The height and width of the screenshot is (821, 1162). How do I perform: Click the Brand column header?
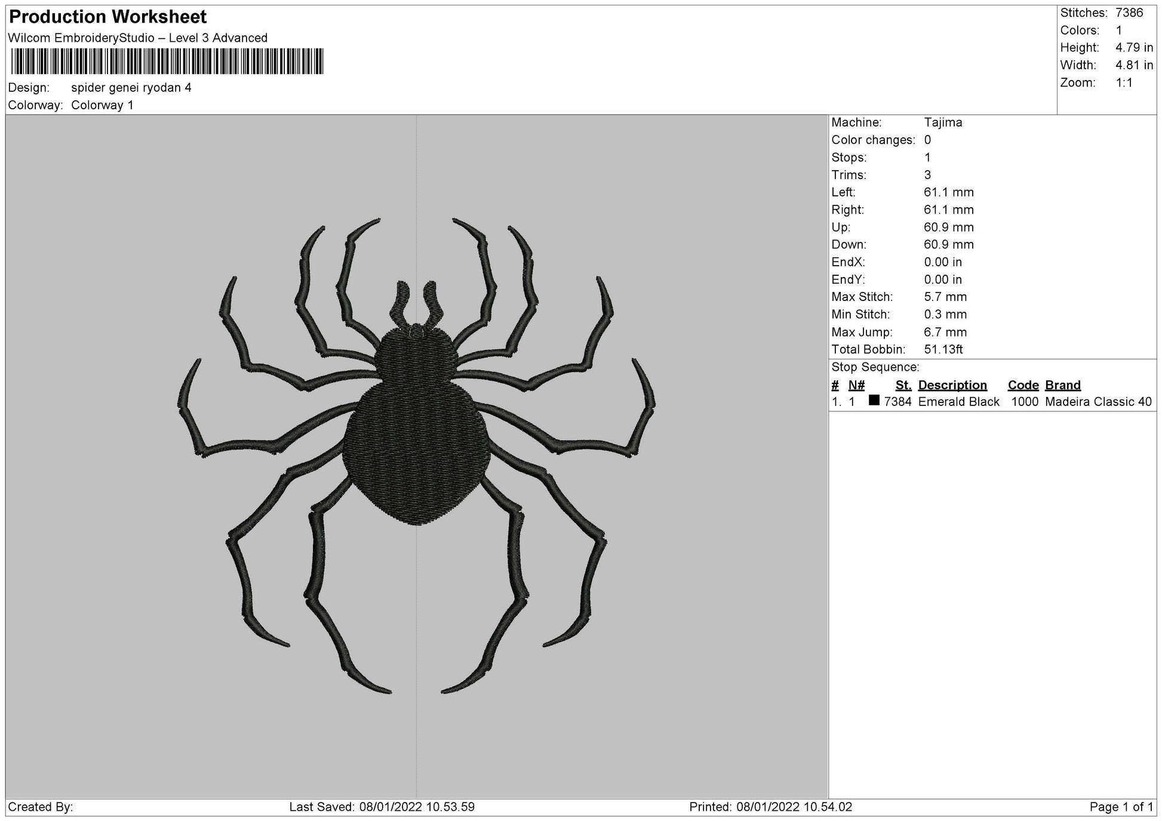pos(1062,385)
